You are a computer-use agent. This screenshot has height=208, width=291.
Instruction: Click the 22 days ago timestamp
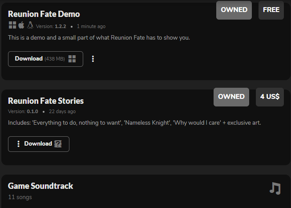[x=62, y=111]
